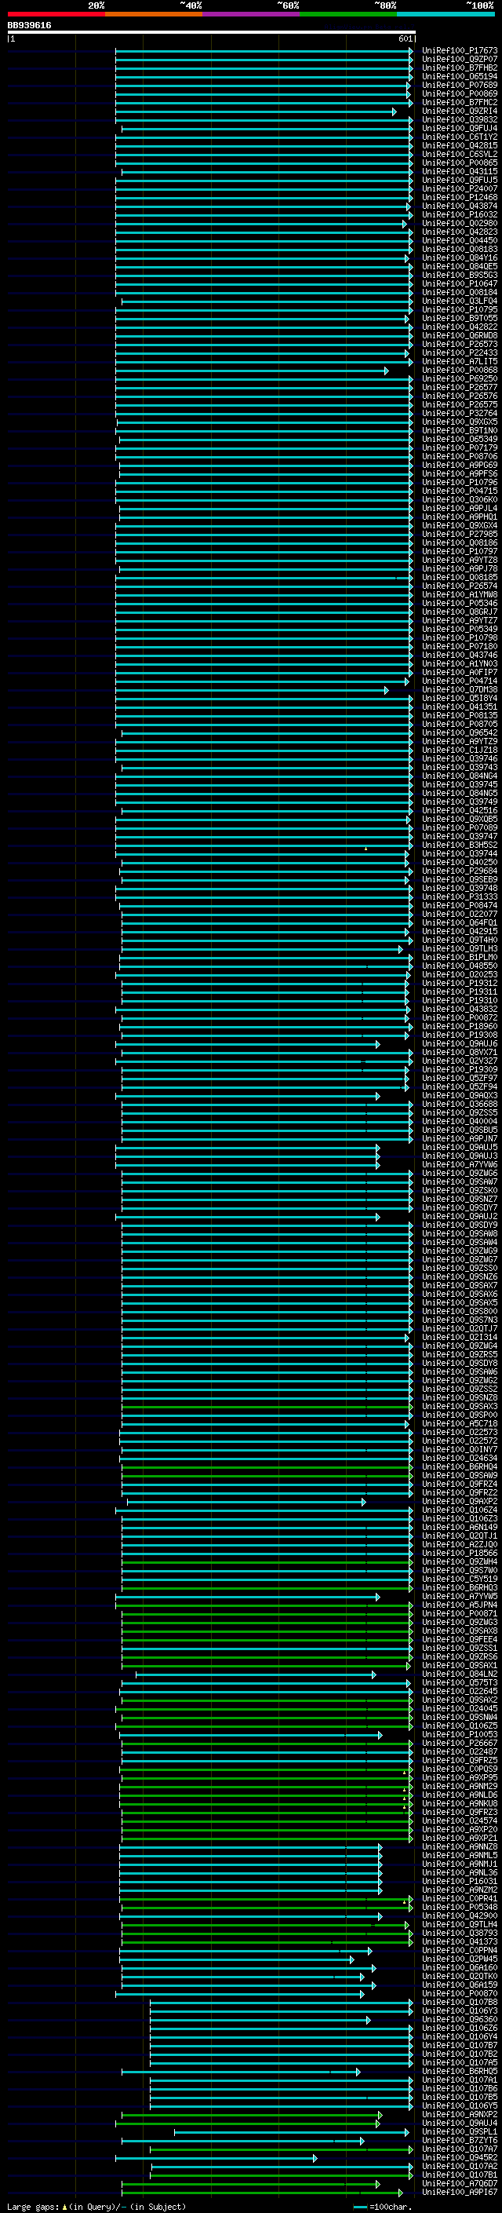Click the green ~80% identity legend bar
502x2213 pixels.
(x=348, y=14)
